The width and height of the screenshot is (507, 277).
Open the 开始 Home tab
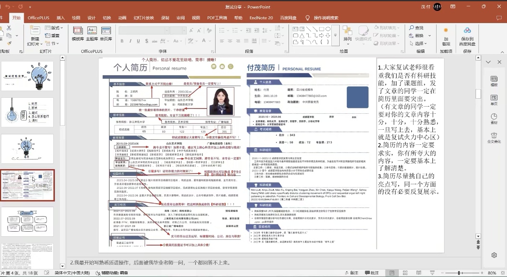[x=16, y=18]
